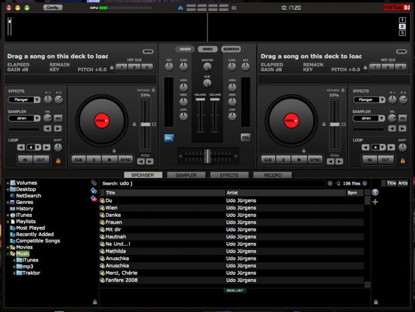Trigger left deck hot cue 1
The height and width of the screenshot is (312, 415).
(122, 67)
